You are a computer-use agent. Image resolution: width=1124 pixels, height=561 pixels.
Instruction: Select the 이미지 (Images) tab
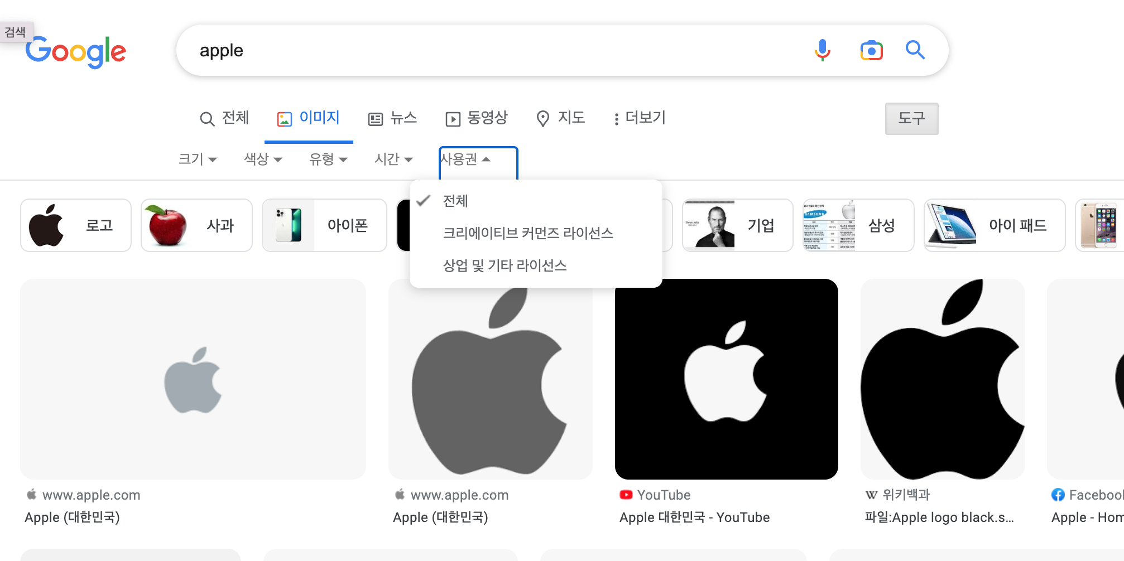[309, 118]
